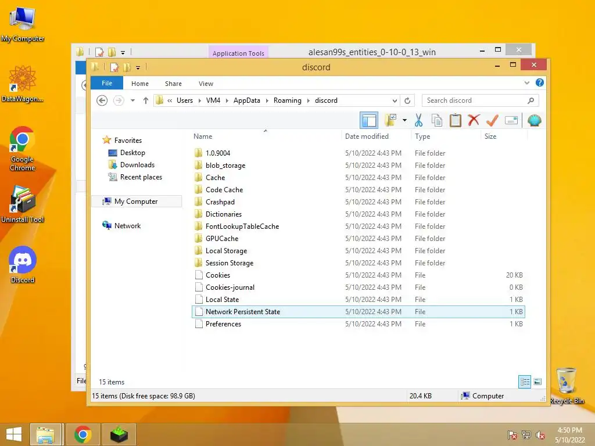The height and width of the screenshot is (446, 595).
Task: Expand breadcrumb arrow after AppData
Action: pyautogui.click(x=267, y=100)
